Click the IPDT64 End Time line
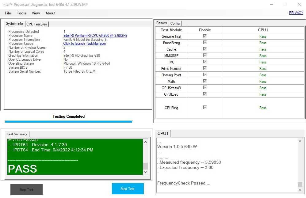This screenshot has width=306, height=198. pos(51,150)
